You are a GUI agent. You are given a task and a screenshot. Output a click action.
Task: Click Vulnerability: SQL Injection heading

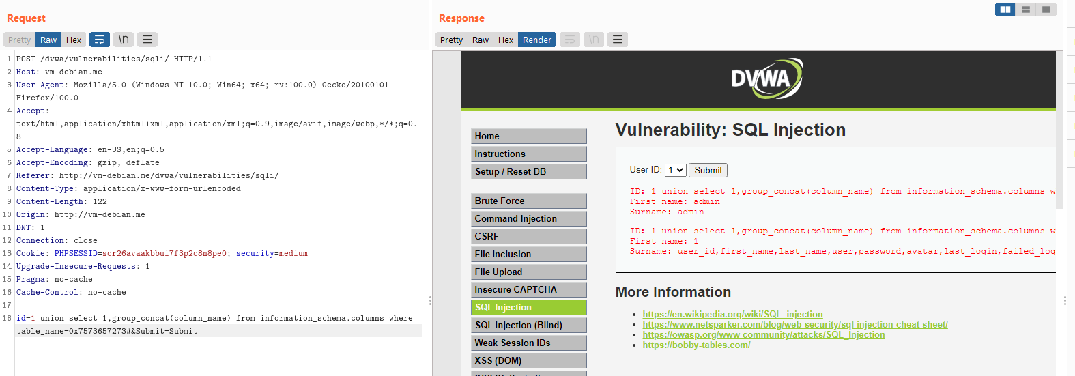tap(730, 130)
